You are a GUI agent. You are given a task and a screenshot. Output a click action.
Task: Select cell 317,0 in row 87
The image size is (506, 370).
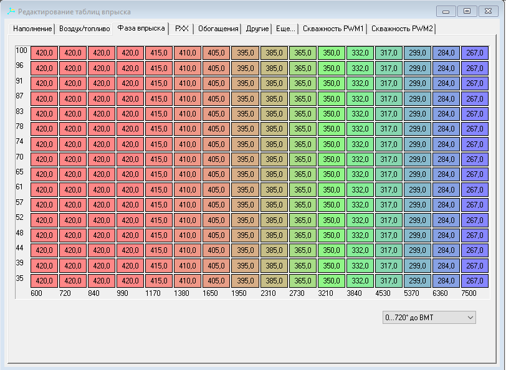389,98
